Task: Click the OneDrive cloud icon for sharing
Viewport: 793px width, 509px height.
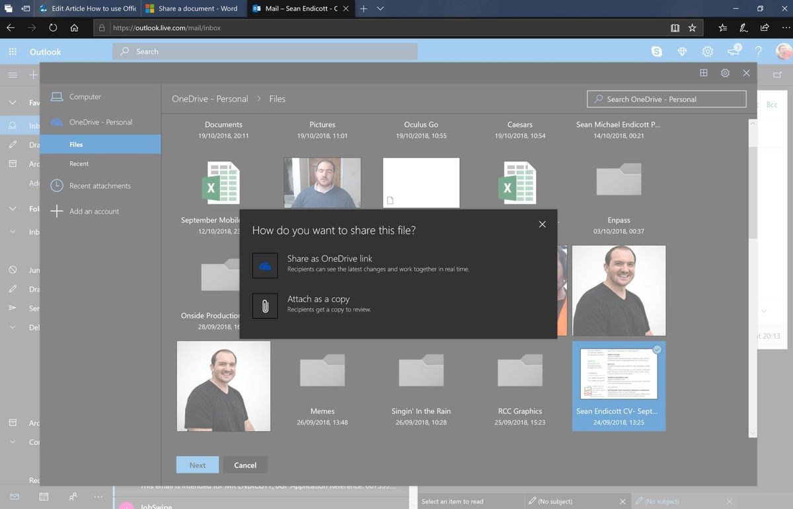Action: [264, 265]
